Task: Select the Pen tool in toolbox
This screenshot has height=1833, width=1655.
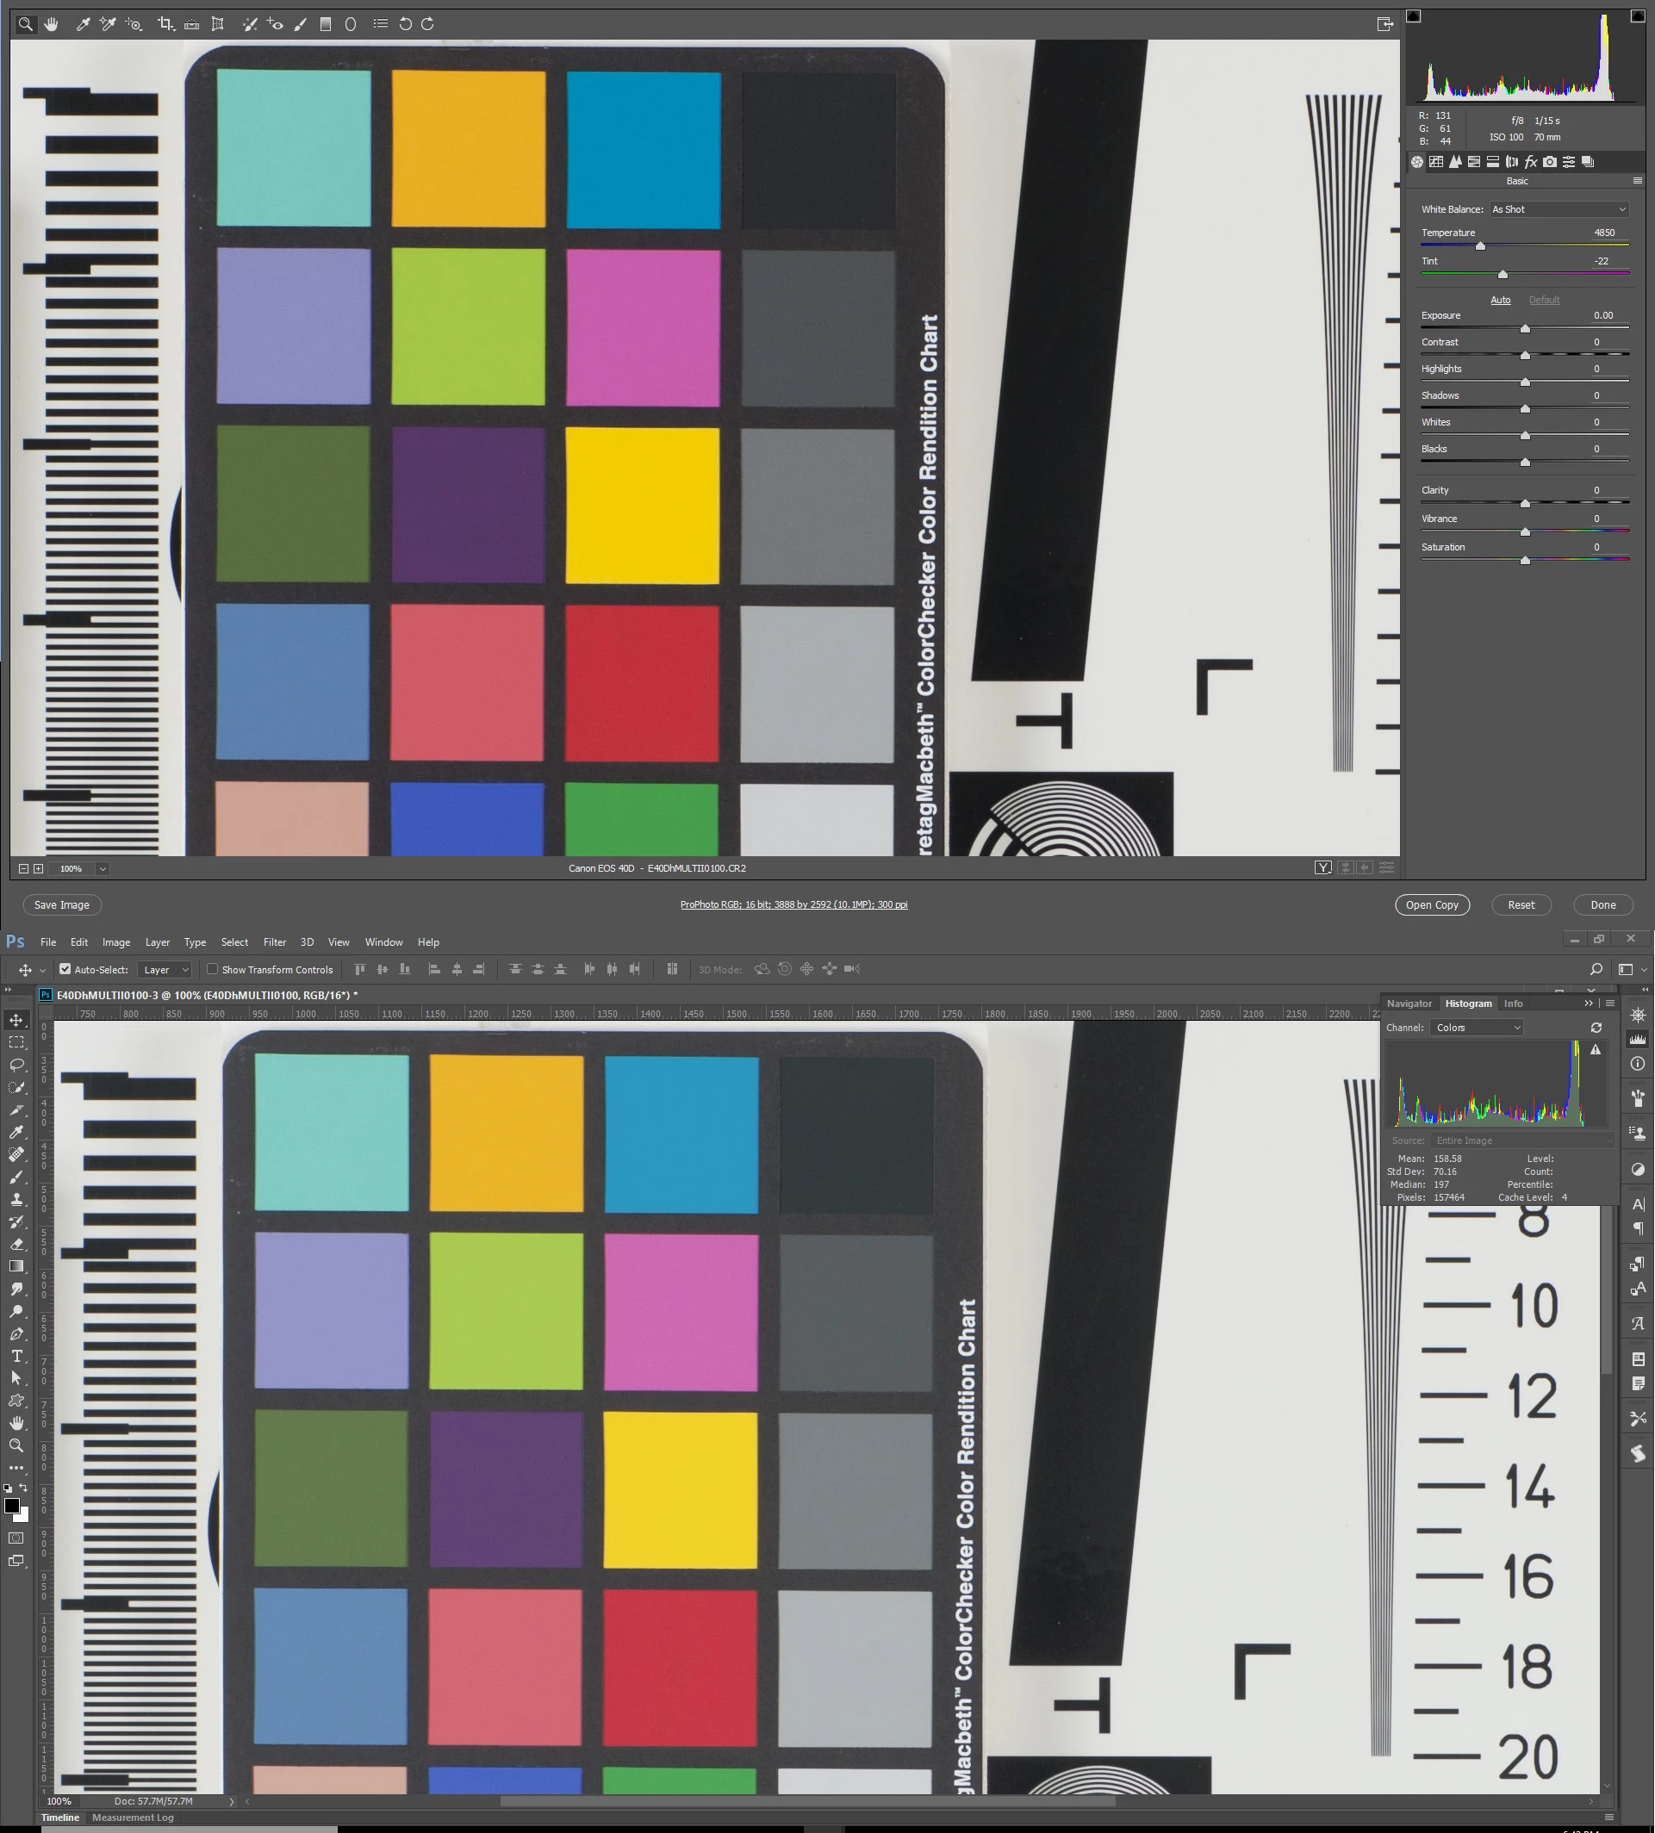Action: click(16, 1333)
